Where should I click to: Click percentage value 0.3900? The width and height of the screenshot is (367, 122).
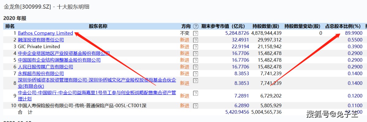(355, 47)
